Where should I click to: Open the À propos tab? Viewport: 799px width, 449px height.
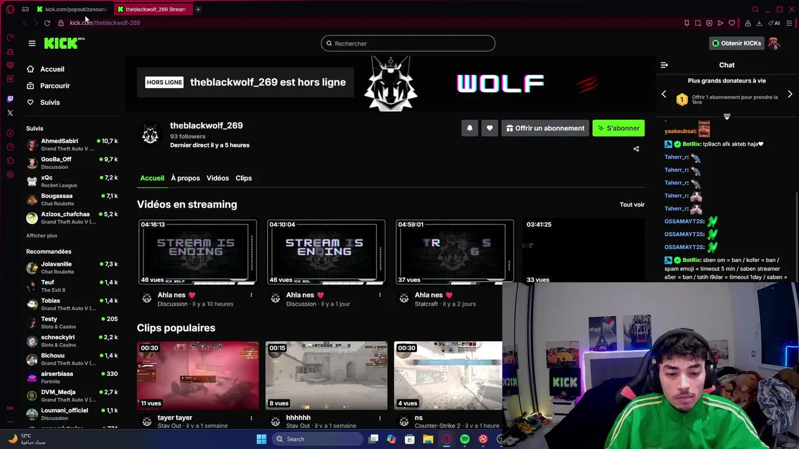[x=185, y=178]
